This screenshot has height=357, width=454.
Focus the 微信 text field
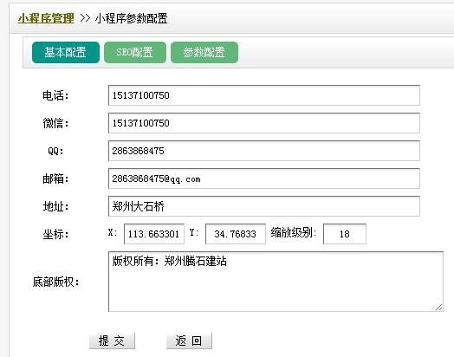click(x=264, y=123)
